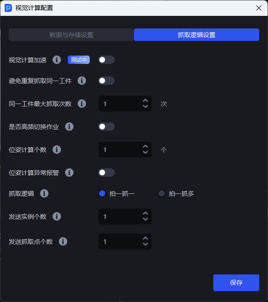Click info icon next to 视觉计算加速
268x302 pixels.
coord(57,60)
